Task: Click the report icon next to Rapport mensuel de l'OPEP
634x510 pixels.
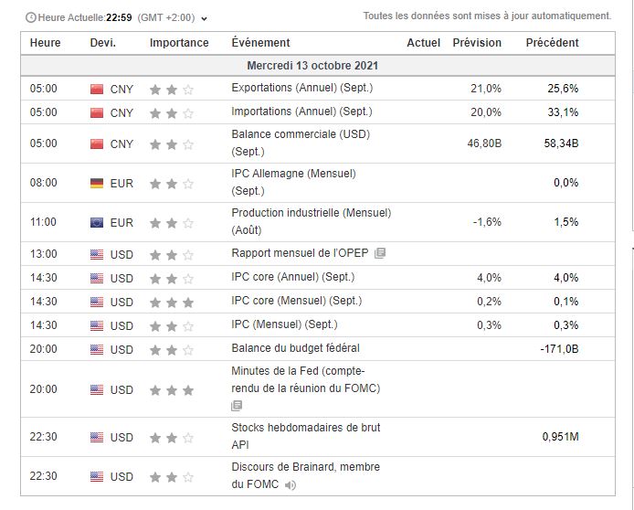Action: pos(380,254)
